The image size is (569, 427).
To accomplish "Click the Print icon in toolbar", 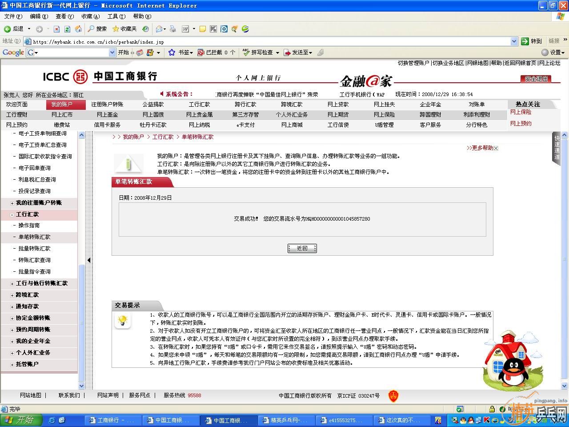I will coord(173,29).
